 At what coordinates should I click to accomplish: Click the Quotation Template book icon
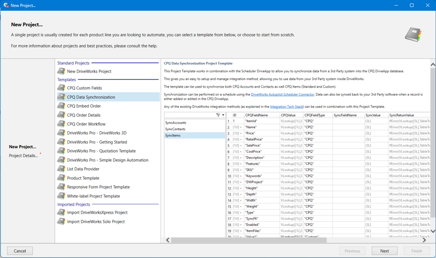coord(61,151)
